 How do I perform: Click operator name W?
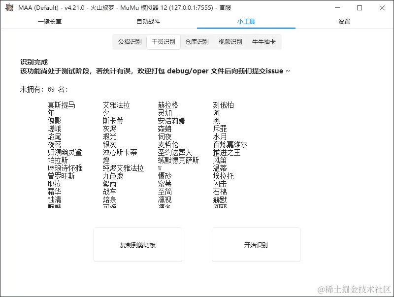pyautogui.click(x=160, y=168)
